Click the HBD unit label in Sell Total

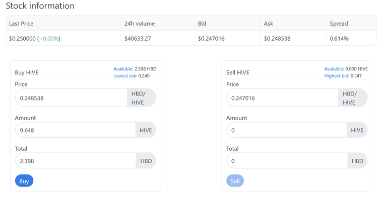[x=357, y=161]
